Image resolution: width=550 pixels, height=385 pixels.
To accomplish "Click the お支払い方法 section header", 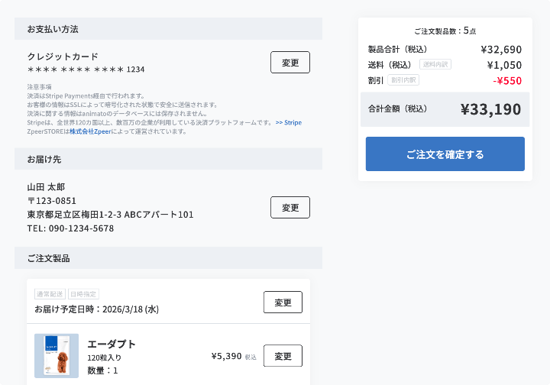I will (x=168, y=29).
